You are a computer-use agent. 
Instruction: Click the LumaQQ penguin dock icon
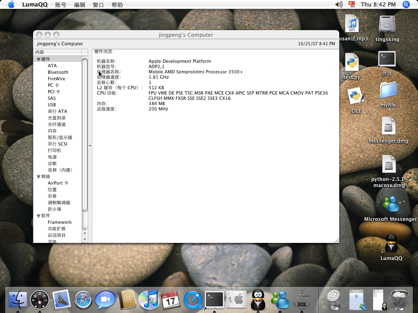tap(258, 300)
